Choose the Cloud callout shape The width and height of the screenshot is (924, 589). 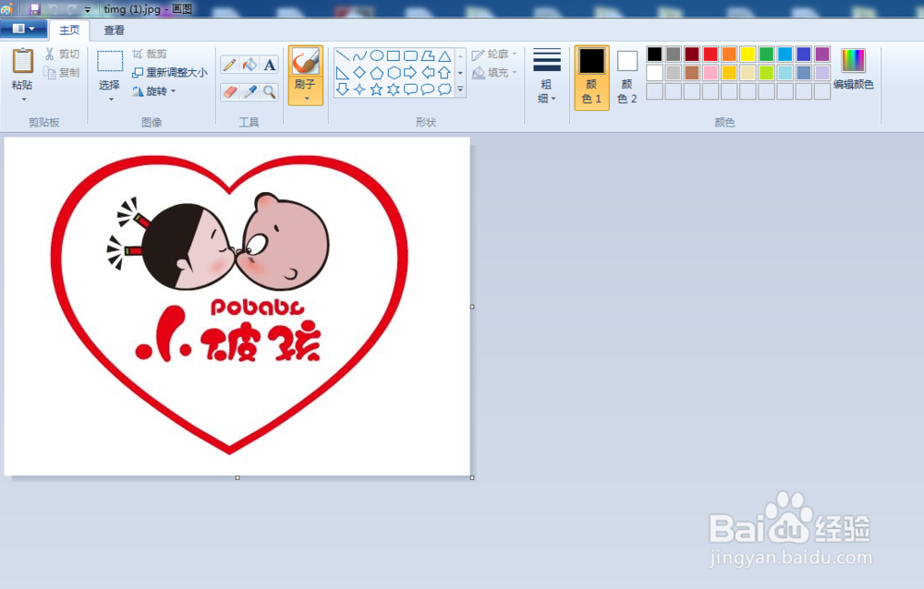point(445,90)
